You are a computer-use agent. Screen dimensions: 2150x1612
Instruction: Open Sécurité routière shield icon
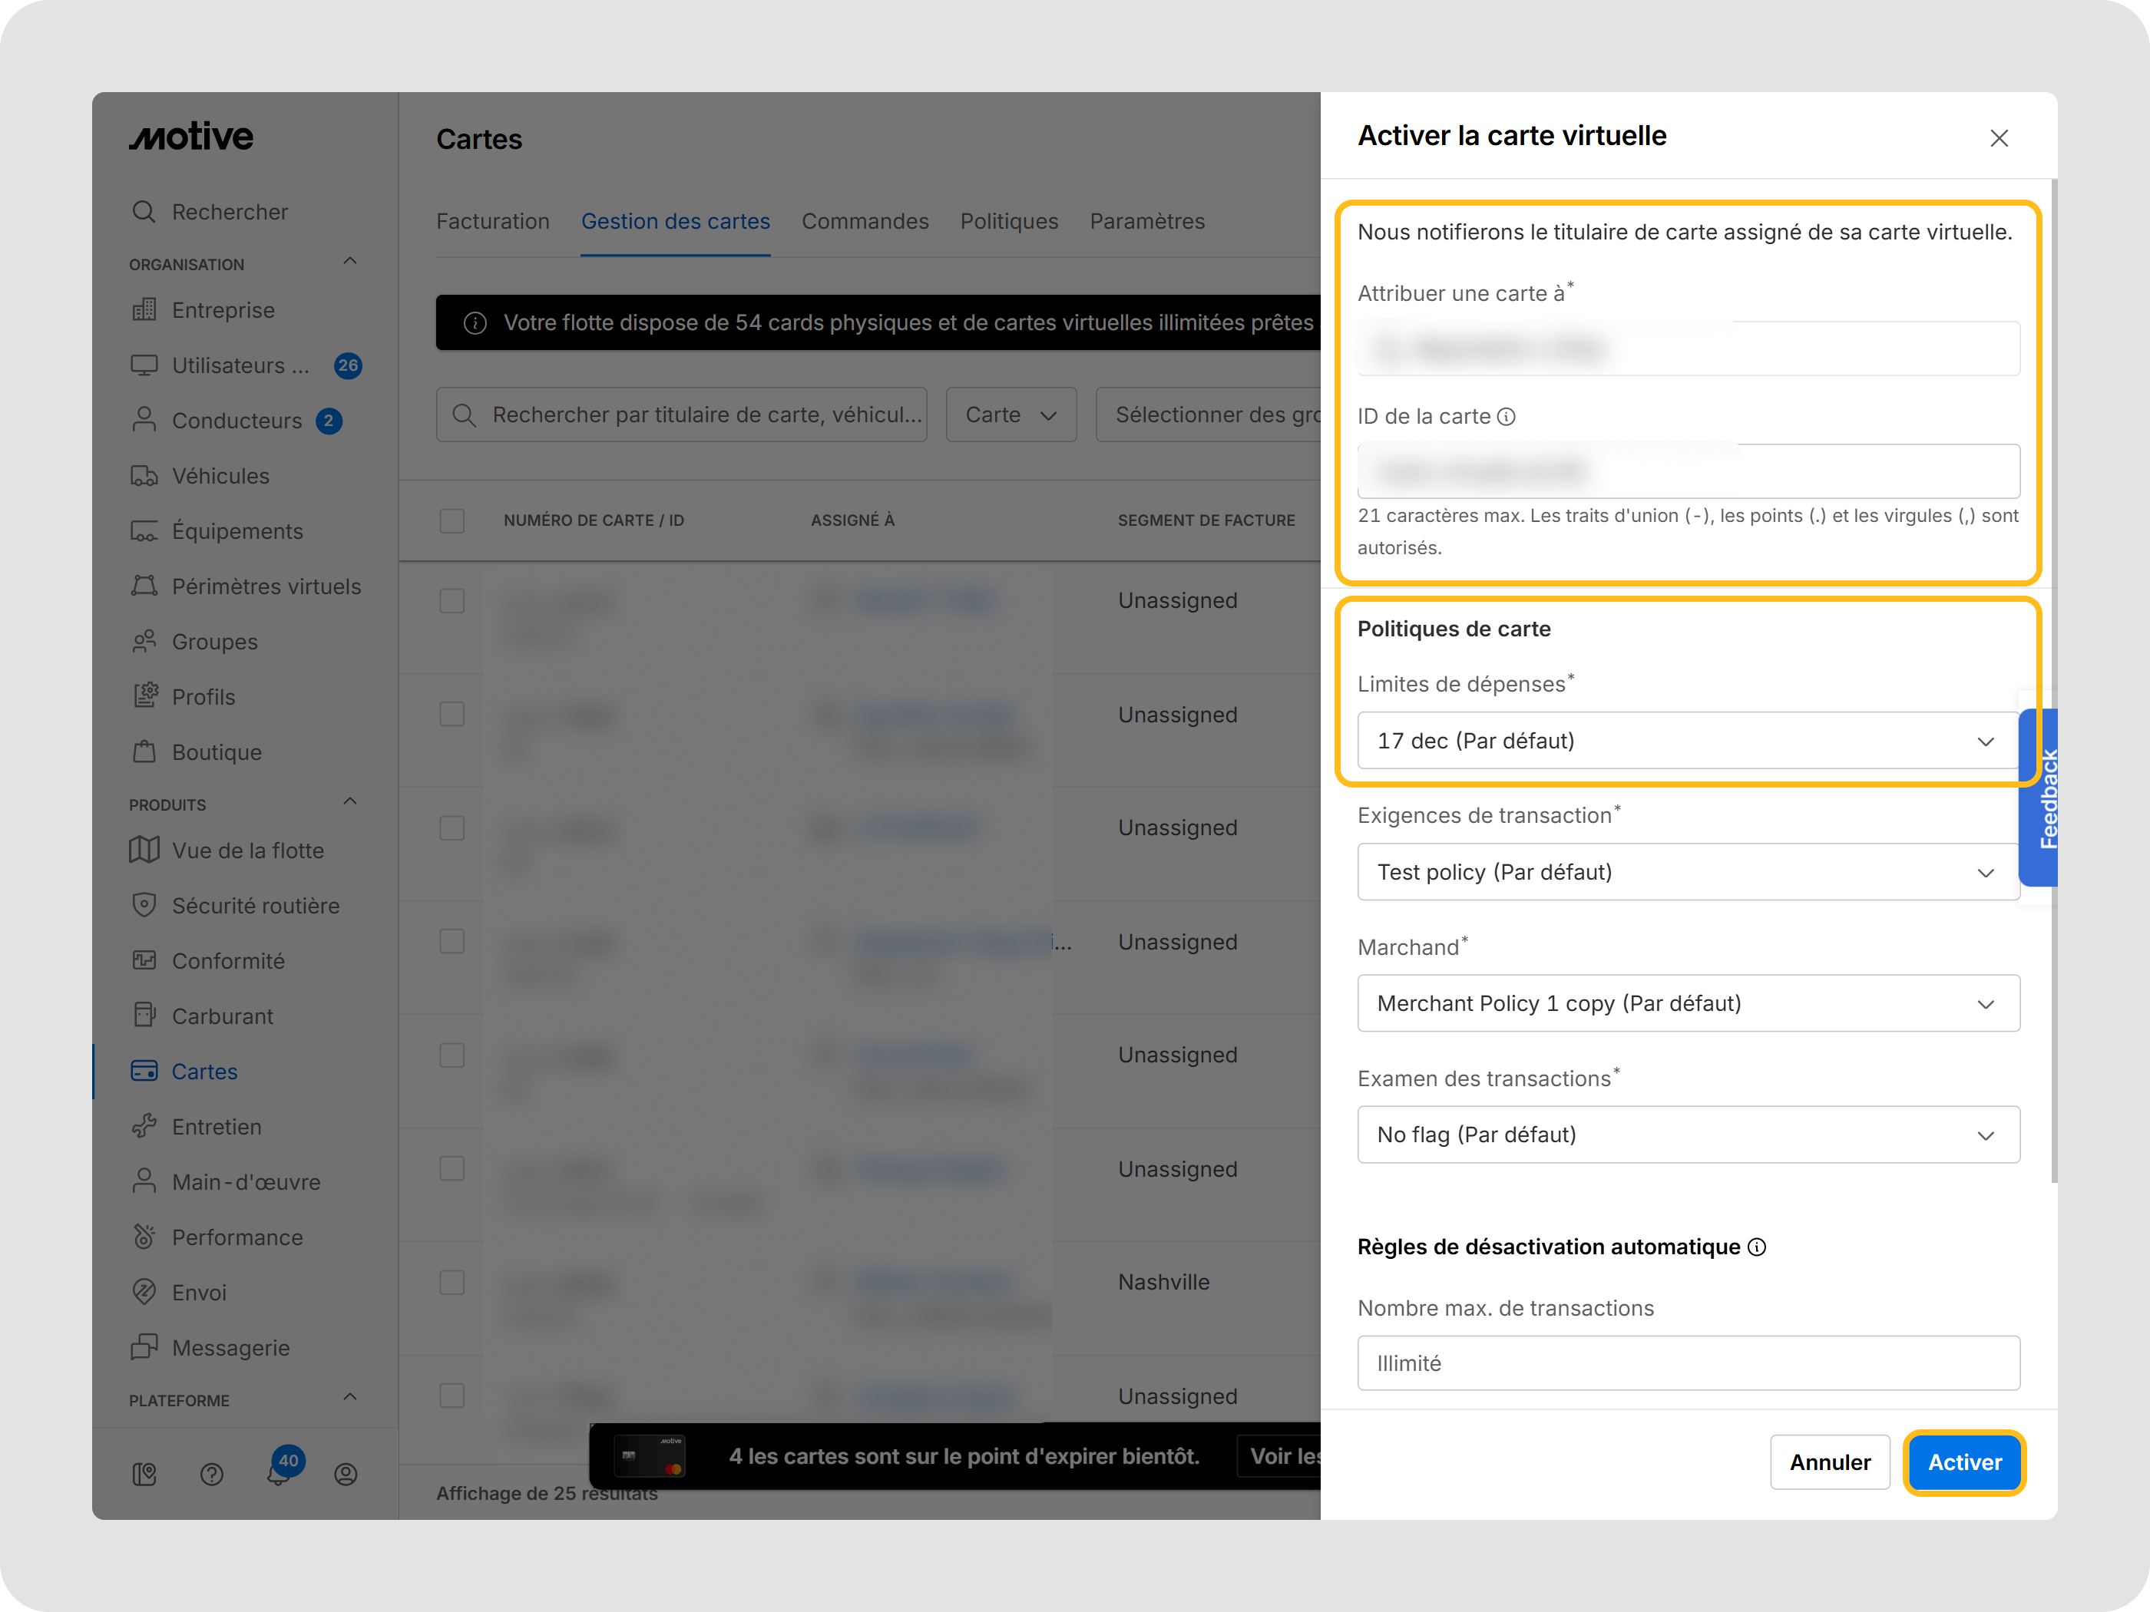(144, 906)
